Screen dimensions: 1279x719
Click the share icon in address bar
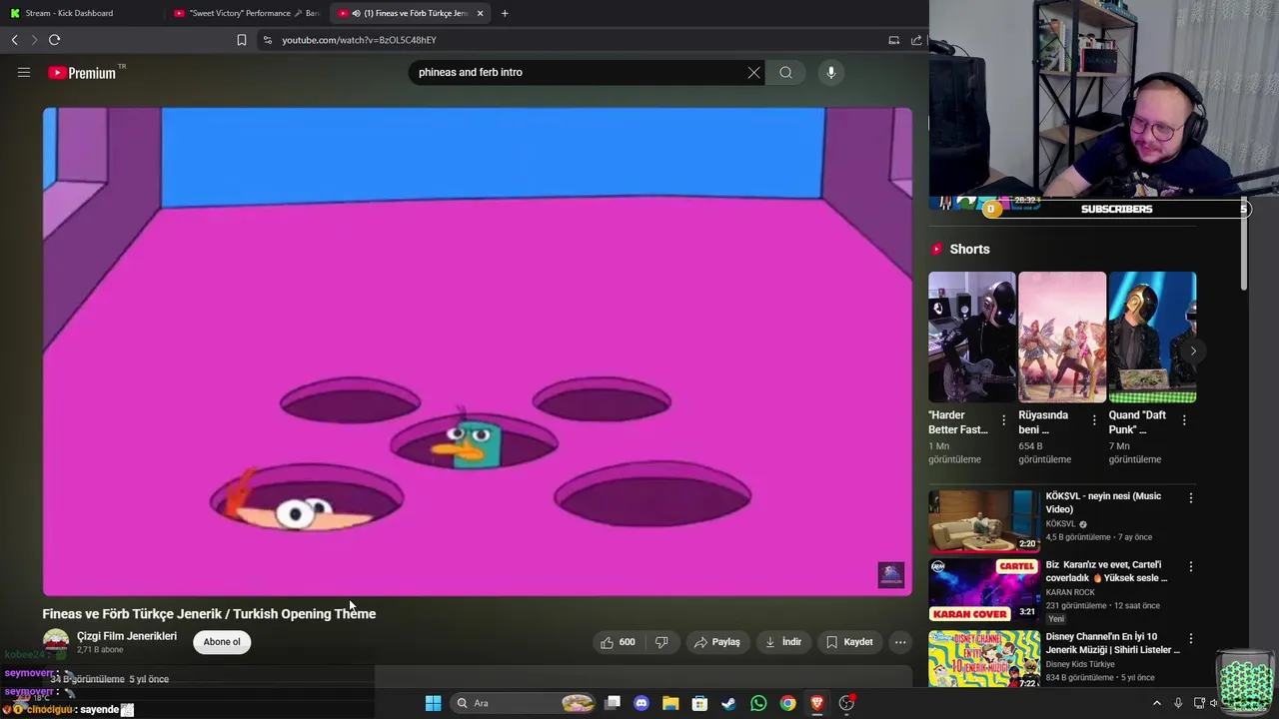point(916,40)
